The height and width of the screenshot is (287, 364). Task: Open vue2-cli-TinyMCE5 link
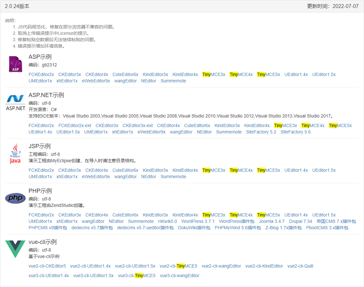[178, 266]
